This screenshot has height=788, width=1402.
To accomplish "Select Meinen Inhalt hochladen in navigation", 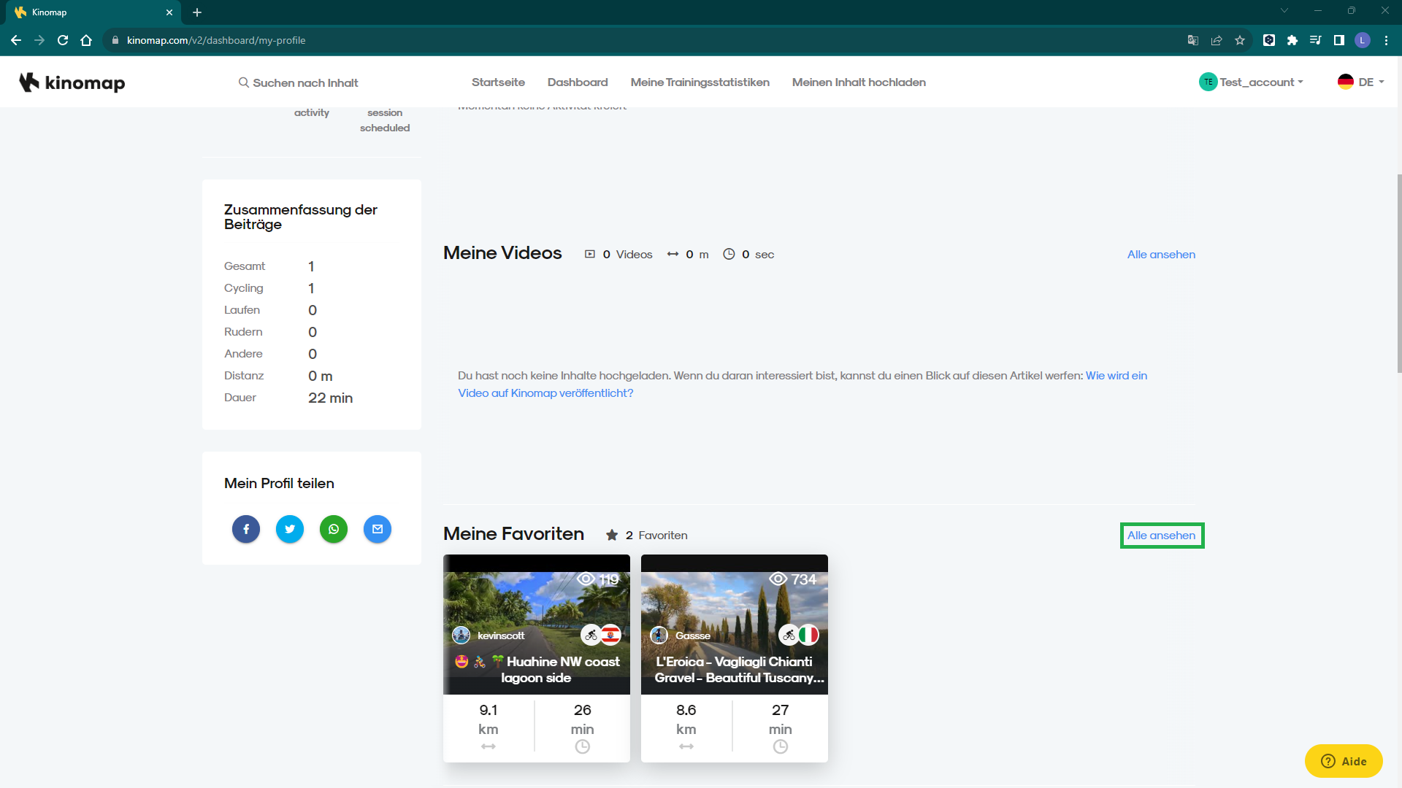I will (x=859, y=82).
